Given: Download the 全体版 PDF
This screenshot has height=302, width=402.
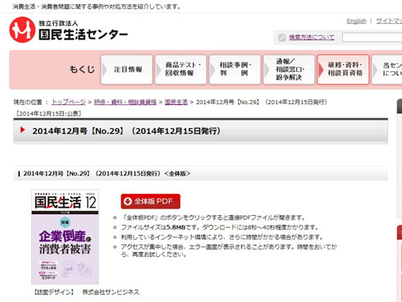Looking at the screenshot, I should coord(150,201).
